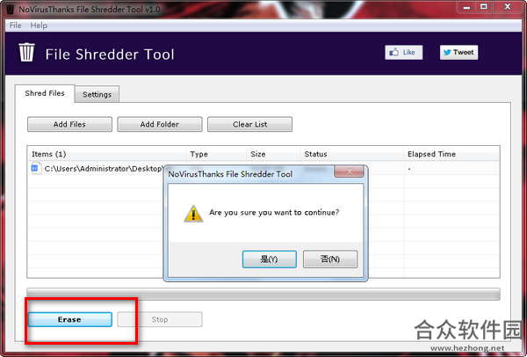This screenshot has height=357, width=527.
Task: Click the document icon of the listed file
Action: click(35, 168)
